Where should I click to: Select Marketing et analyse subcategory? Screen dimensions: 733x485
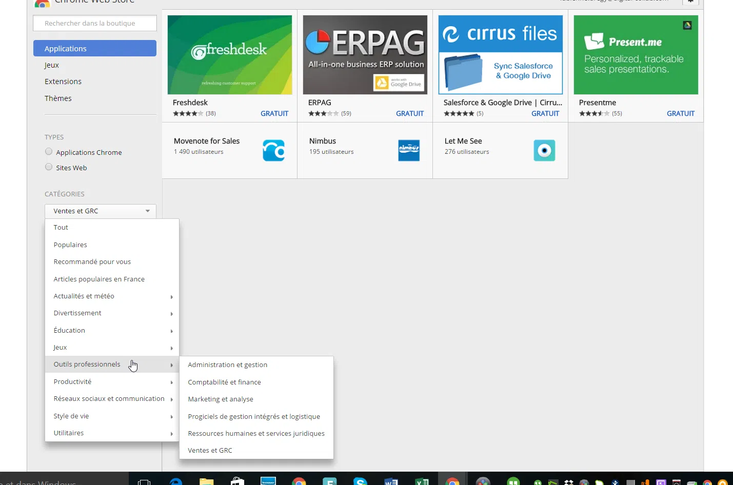click(256, 399)
